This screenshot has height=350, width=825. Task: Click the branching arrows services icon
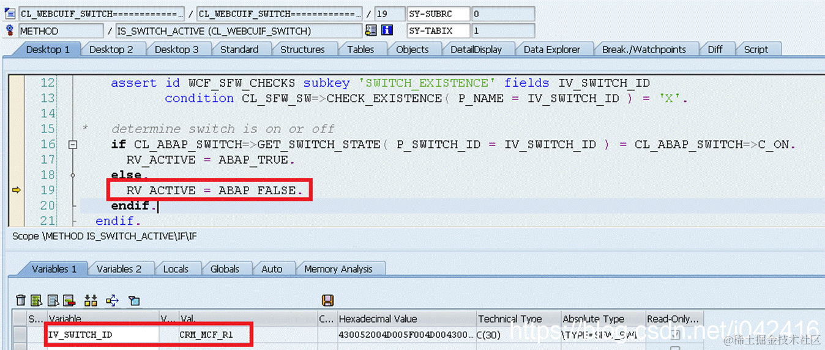click(112, 300)
